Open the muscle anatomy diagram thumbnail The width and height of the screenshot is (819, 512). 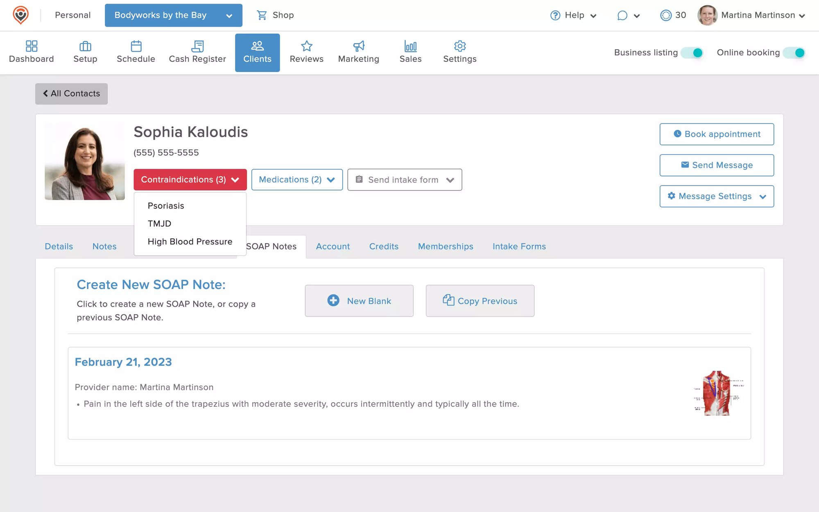point(719,393)
